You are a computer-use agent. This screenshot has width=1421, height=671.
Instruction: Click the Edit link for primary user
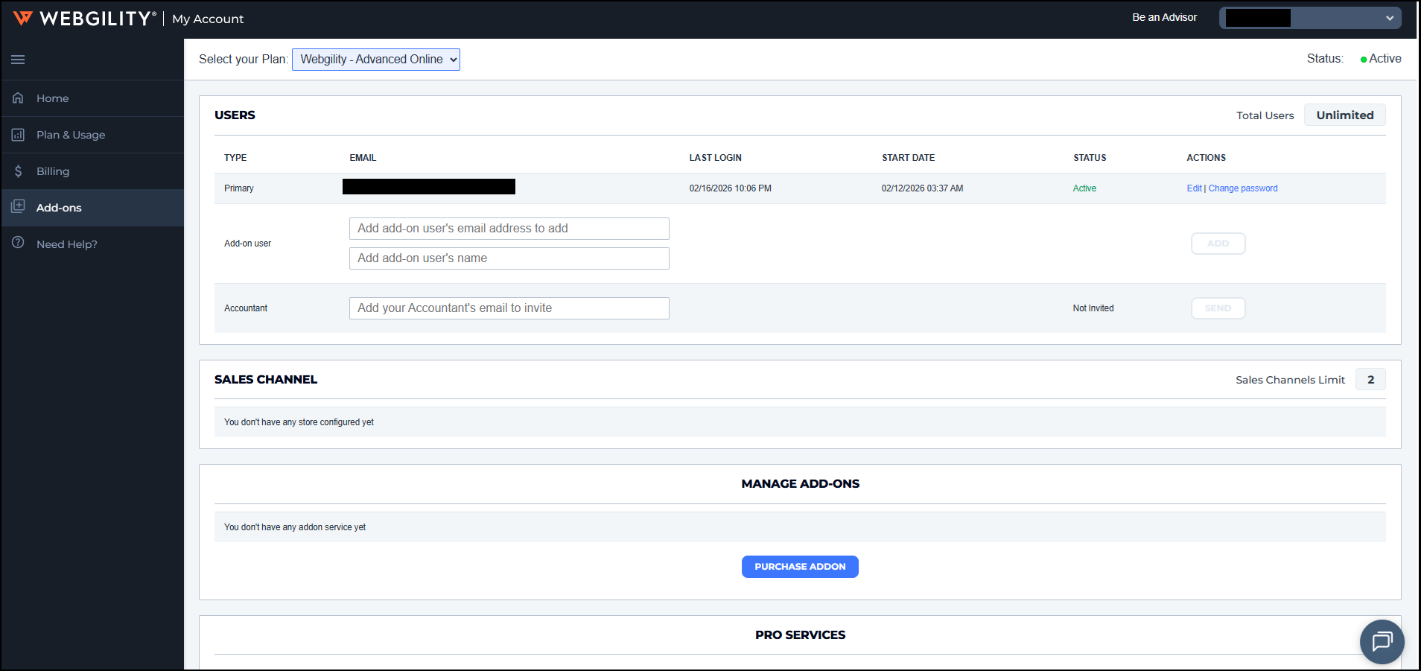(x=1194, y=188)
